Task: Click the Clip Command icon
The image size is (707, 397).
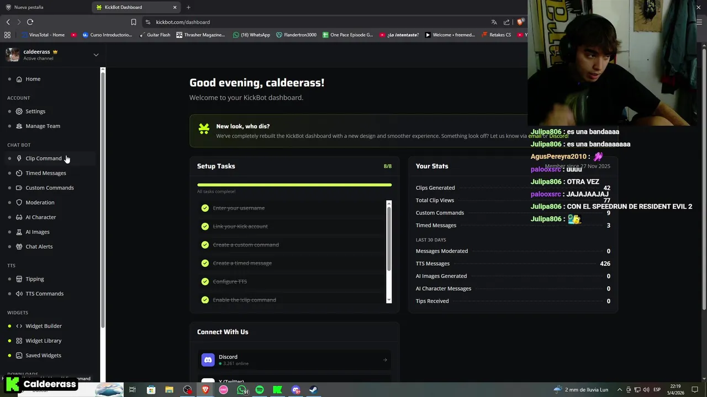Action: click(19, 158)
